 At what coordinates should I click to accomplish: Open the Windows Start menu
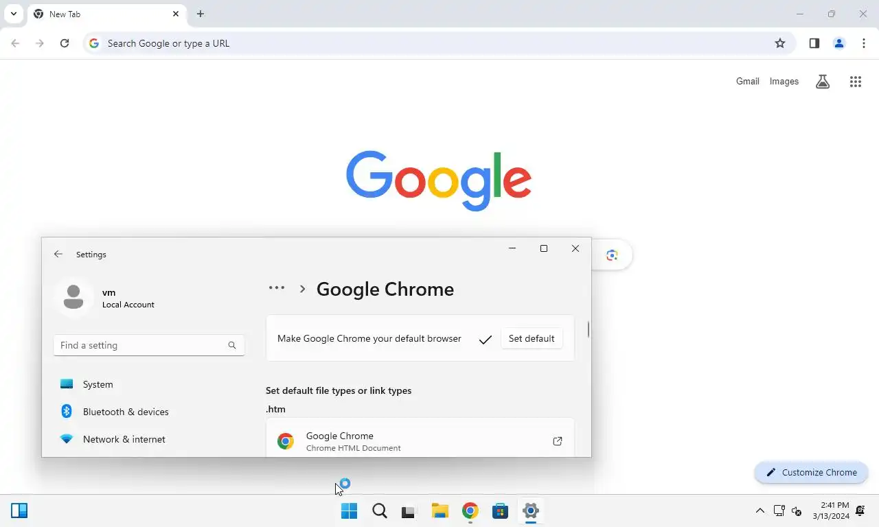click(350, 511)
